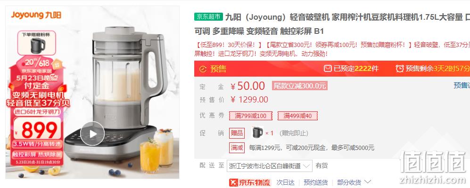Image resolution: width=470 pixels, height=188 pixels.
Task: Click the 预售 clock icon in red banner
Action: point(203,69)
